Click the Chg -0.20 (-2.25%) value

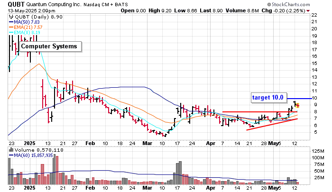pos(284,10)
